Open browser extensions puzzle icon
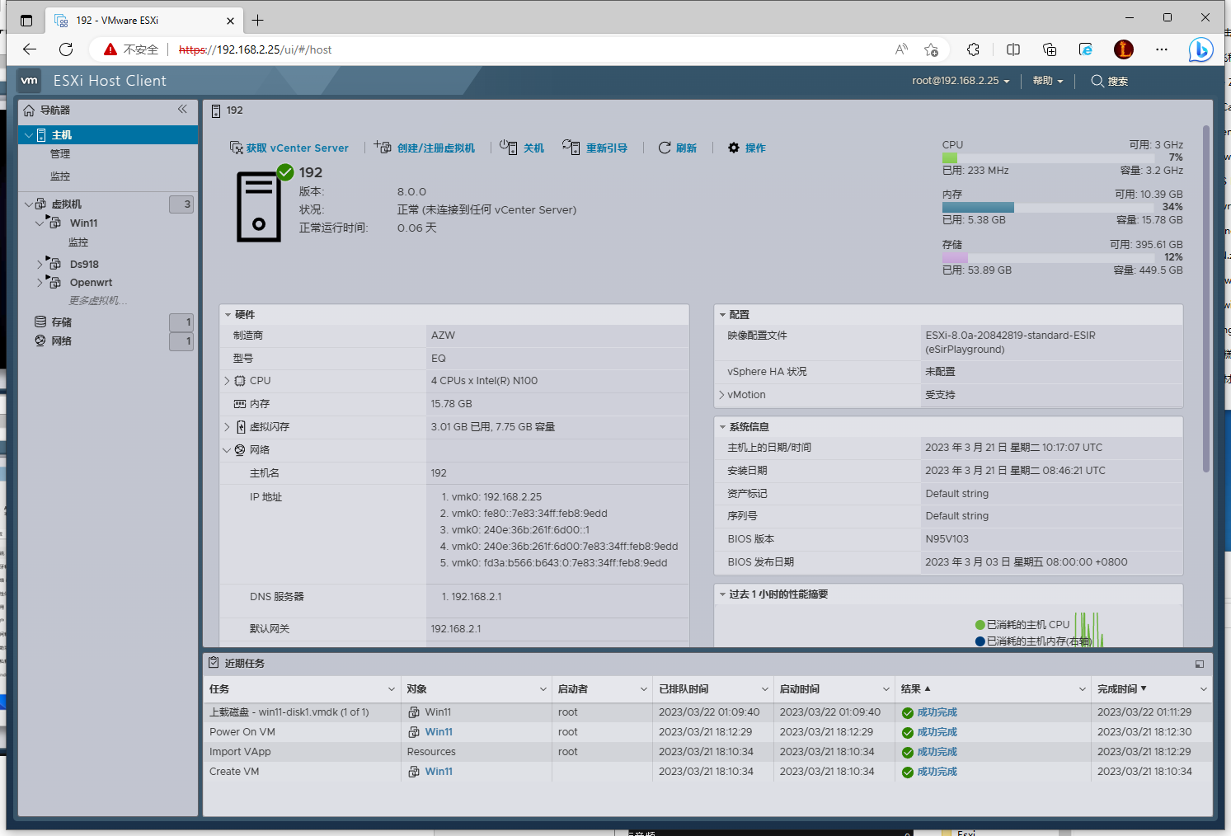The width and height of the screenshot is (1231, 836). pyautogui.click(x=974, y=49)
